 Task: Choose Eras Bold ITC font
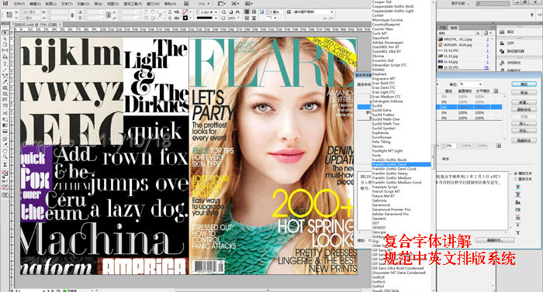[383, 83]
